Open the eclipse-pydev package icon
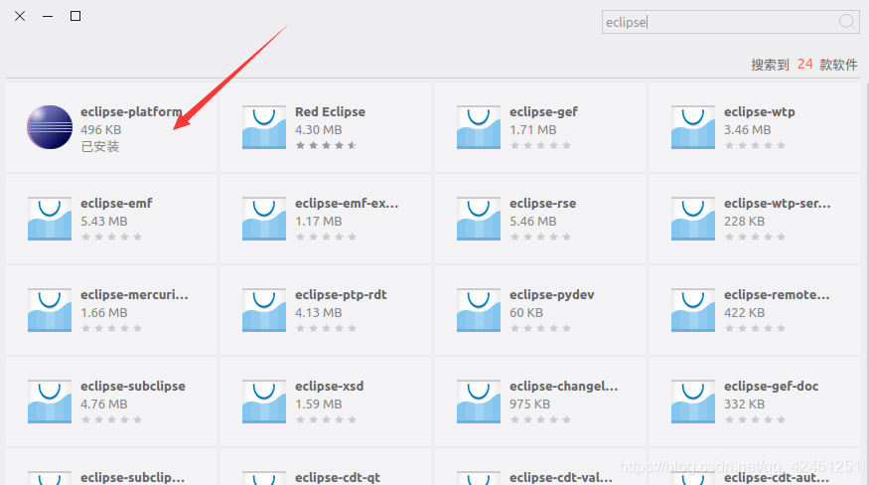The width and height of the screenshot is (869, 485). (479, 310)
